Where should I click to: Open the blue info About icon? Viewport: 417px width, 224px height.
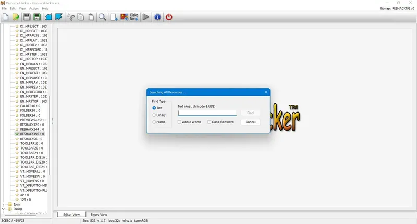pyautogui.click(x=157, y=17)
